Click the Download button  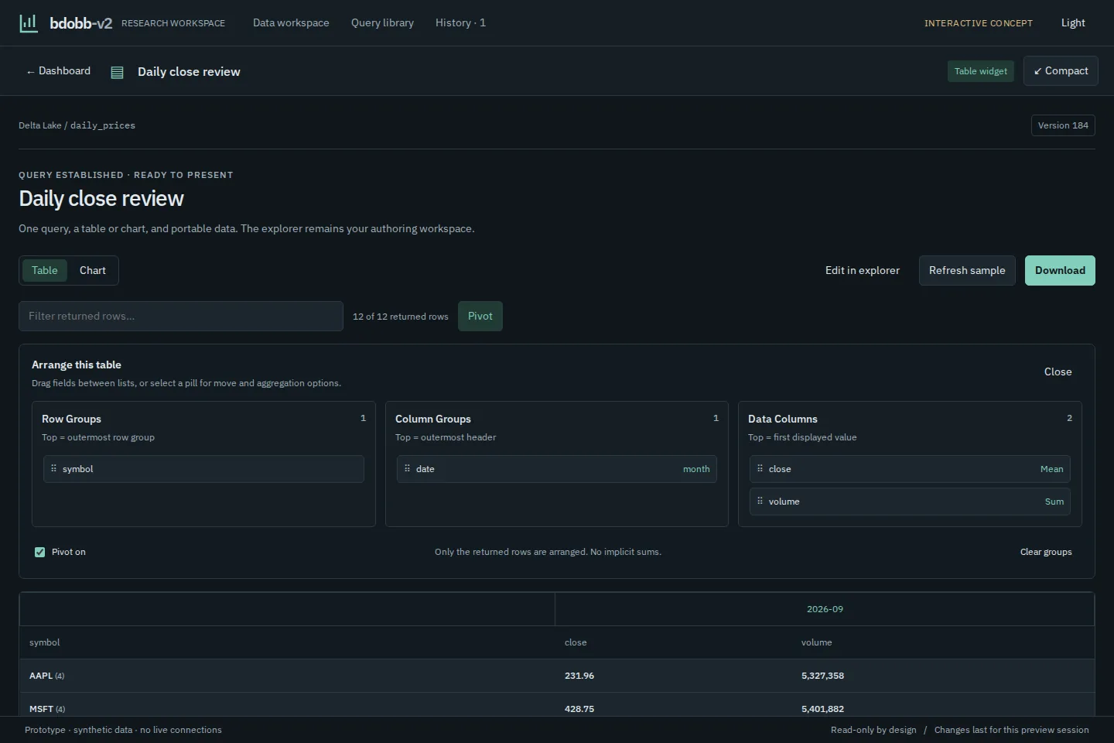[1060, 270]
